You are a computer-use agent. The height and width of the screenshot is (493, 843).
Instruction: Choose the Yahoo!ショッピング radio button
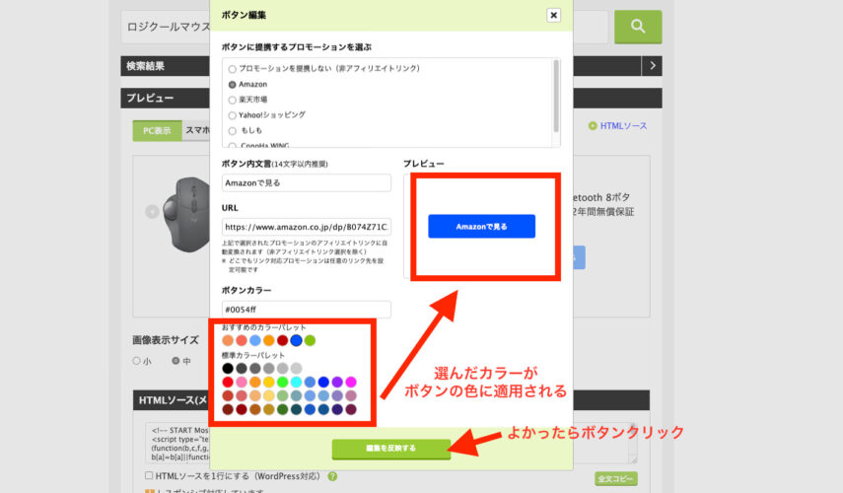click(233, 115)
